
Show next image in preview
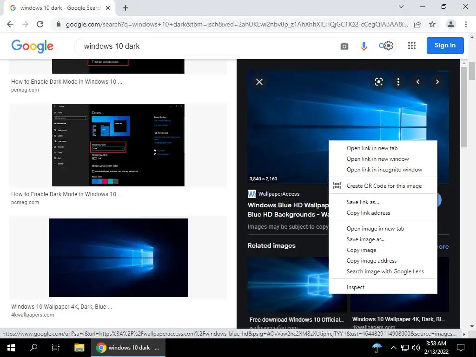(437, 82)
